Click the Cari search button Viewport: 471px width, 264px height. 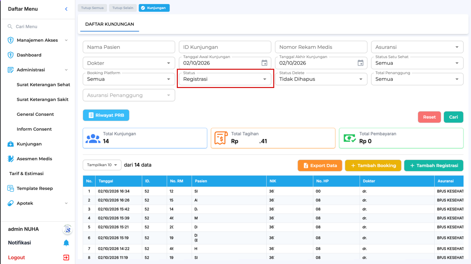(x=453, y=117)
